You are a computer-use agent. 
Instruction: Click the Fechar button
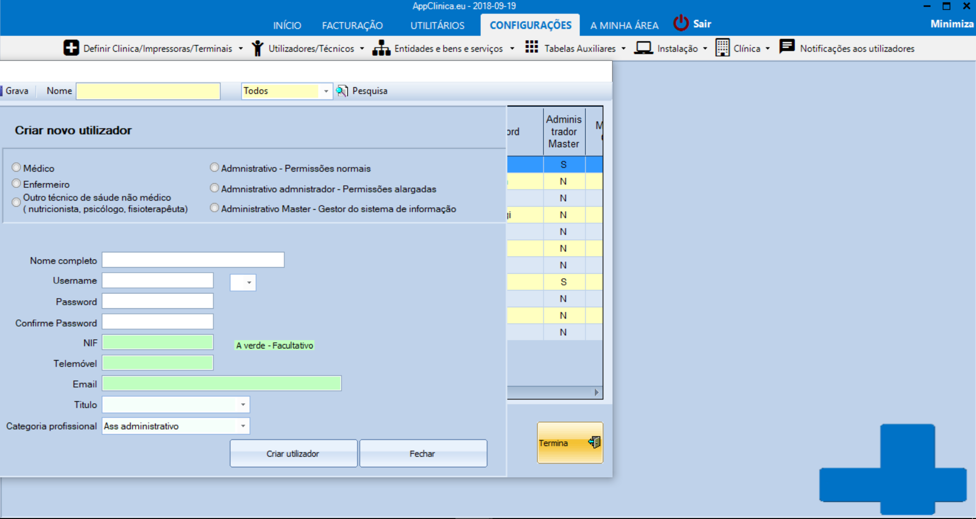(x=423, y=453)
